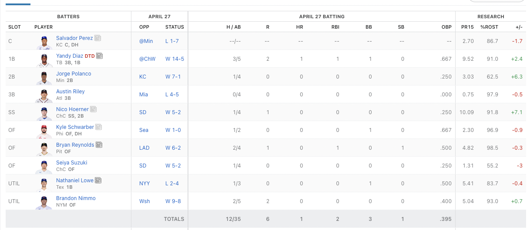
Task: Click the NYY opponent link
Action: coord(144,184)
